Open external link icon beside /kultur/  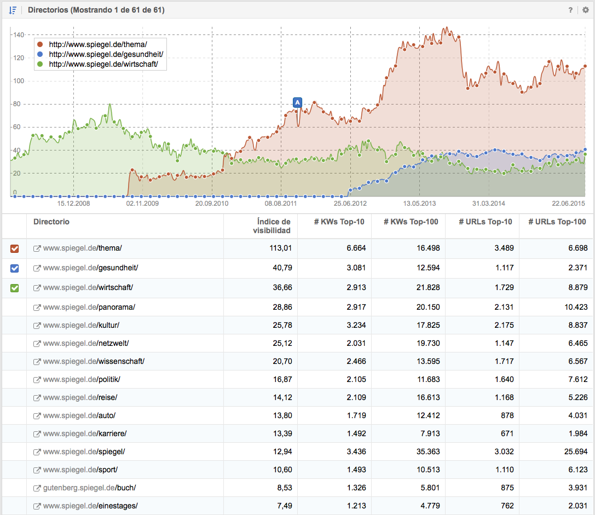click(37, 326)
